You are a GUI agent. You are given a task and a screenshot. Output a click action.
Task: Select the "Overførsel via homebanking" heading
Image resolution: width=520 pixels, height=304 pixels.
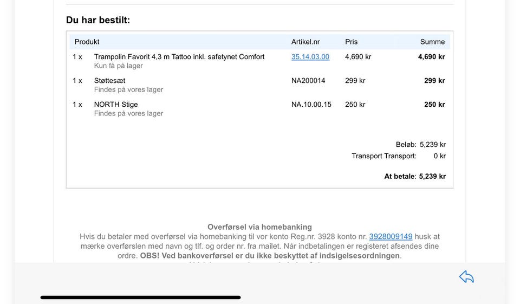pyautogui.click(x=259, y=227)
